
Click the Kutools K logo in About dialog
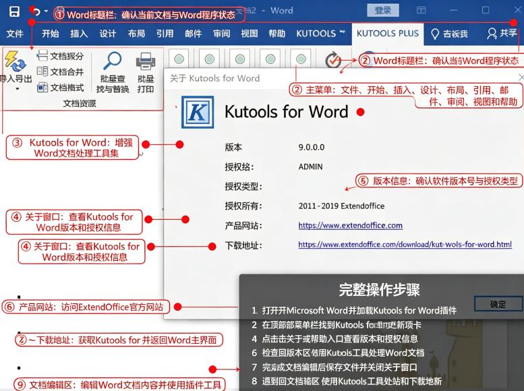coord(198,113)
